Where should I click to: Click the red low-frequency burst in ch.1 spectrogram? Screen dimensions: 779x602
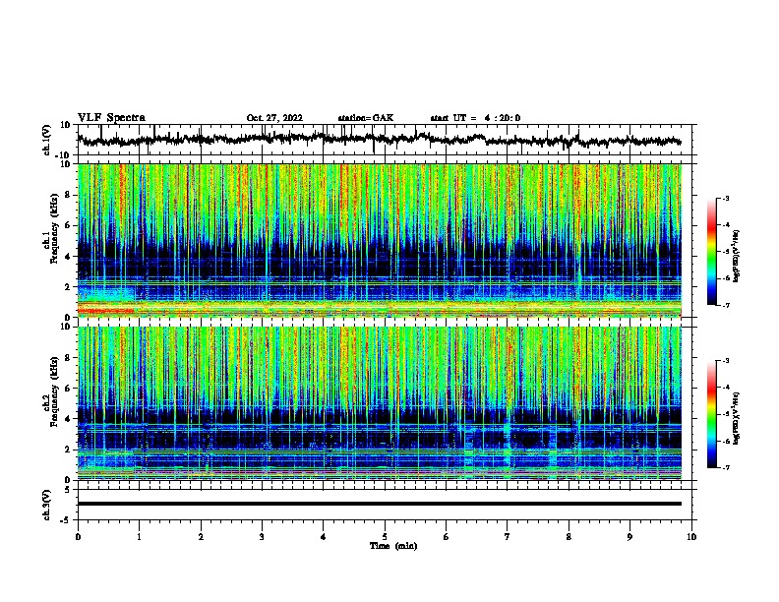[106, 312]
